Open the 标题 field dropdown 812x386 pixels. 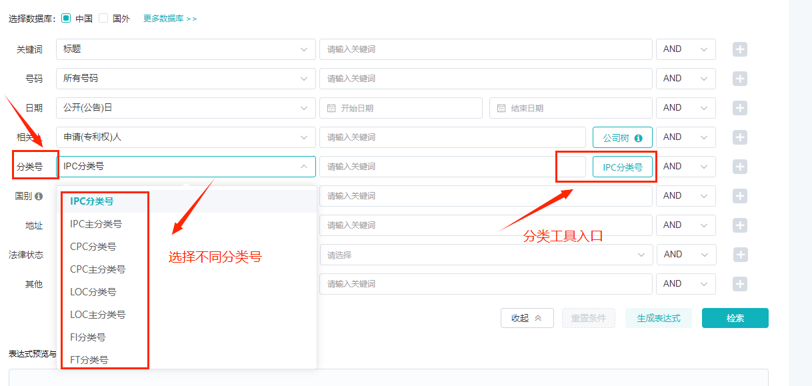[186, 49]
